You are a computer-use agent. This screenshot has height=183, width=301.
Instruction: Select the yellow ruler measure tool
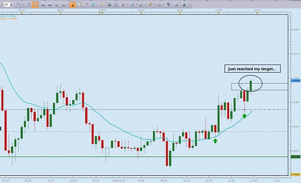coord(101,5)
